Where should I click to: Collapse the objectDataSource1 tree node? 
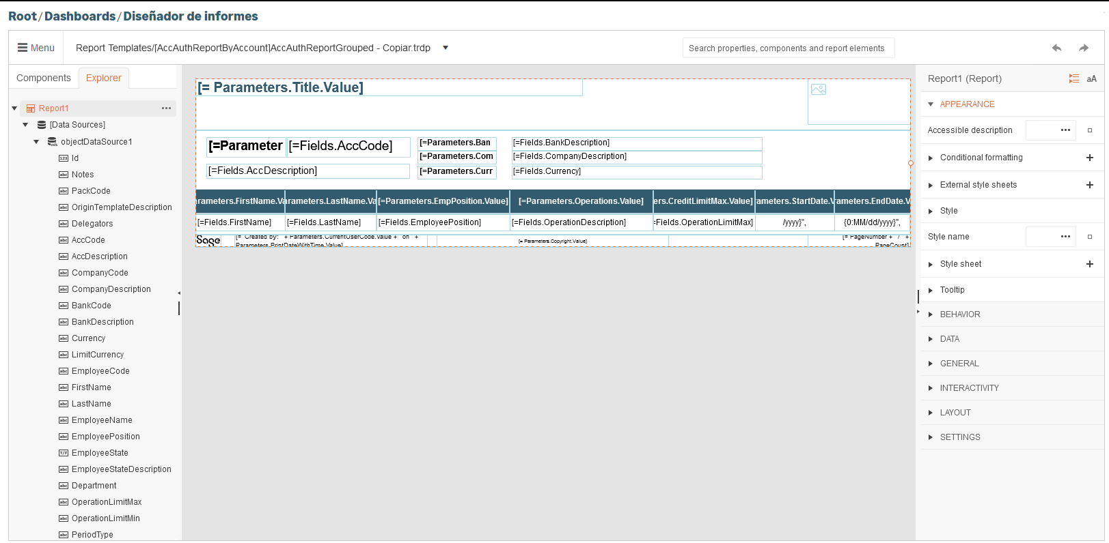[x=37, y=142]
